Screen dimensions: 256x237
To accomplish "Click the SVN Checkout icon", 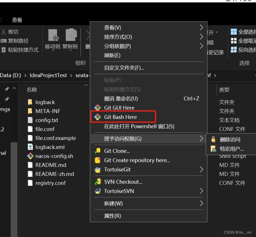I will coord(97,182).
